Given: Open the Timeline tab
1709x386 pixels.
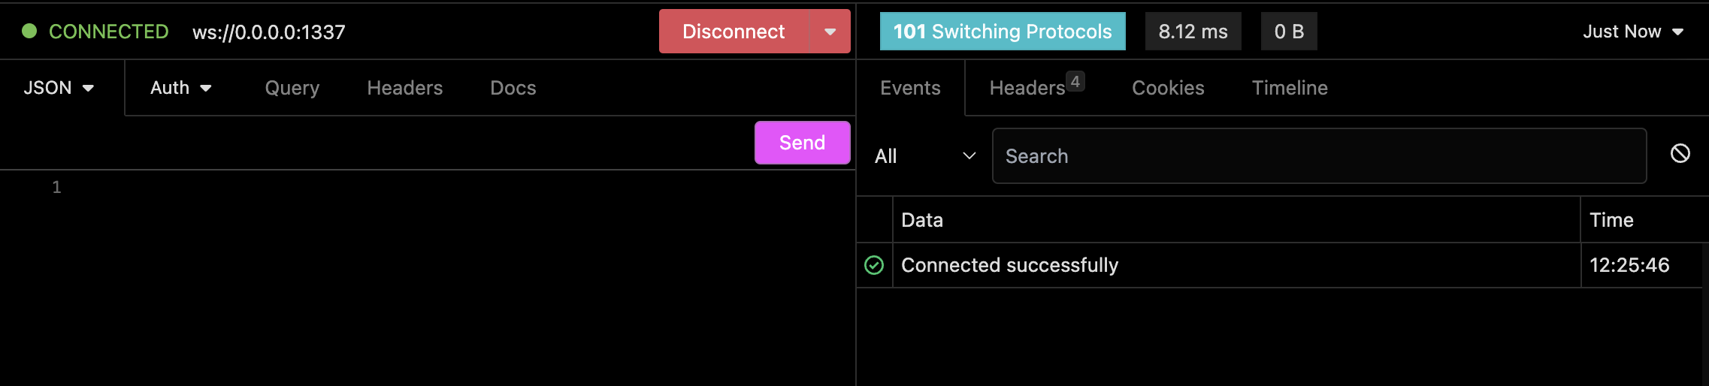Looking at the screenshot, I should pyautogui.click(x=1290, y=88).
